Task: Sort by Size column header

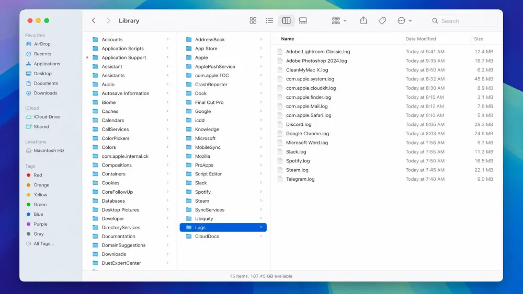Action: (x=479, y=39)
